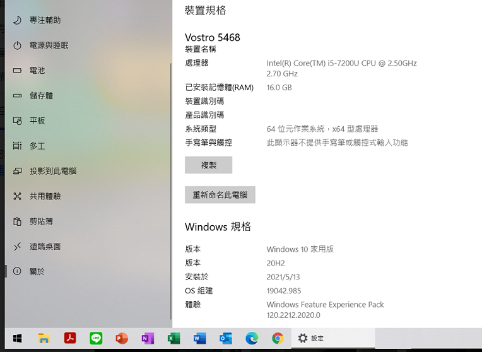Click the 多工 multitasking icon
This screenshot has height=352, width=482.
(17, 146)
